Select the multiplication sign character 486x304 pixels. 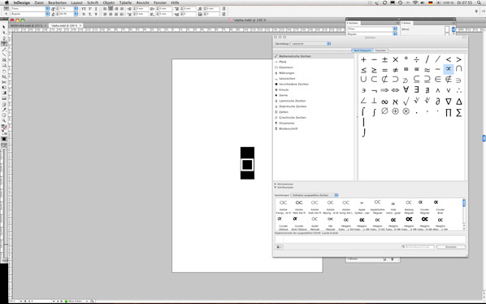(395, 59)
